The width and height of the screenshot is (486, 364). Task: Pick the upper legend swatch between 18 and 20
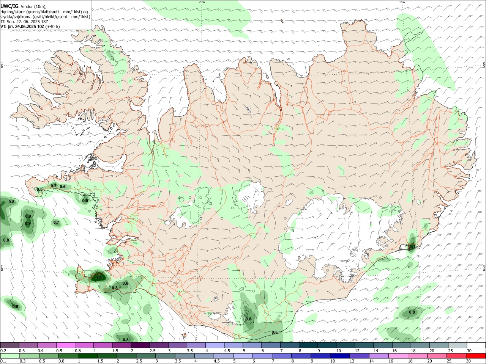420,345
